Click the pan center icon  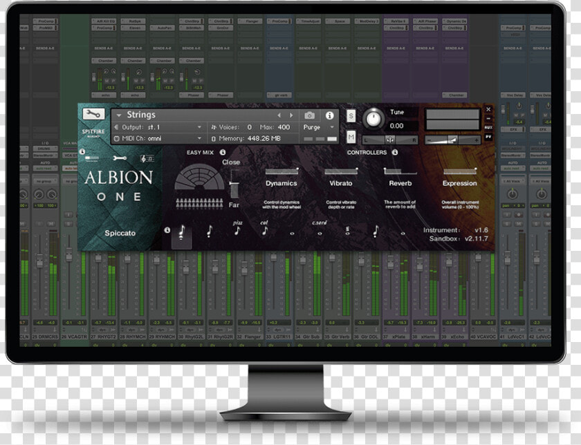click(x=389, y=140)
